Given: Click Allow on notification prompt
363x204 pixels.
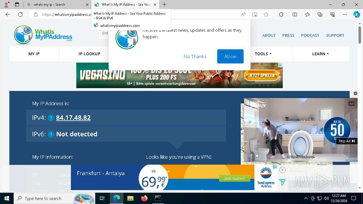Looking at the screenshot, I should (x=230, y=56).
